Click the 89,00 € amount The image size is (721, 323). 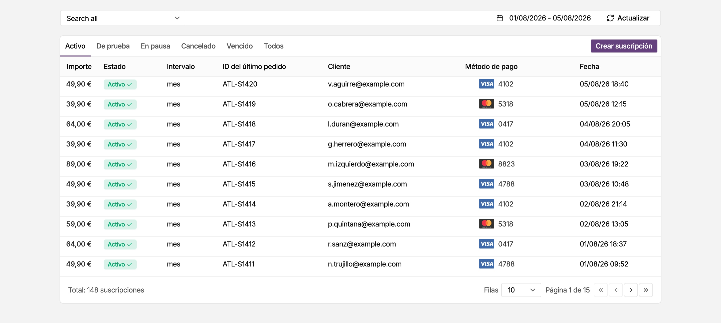(x=79, y=164)
